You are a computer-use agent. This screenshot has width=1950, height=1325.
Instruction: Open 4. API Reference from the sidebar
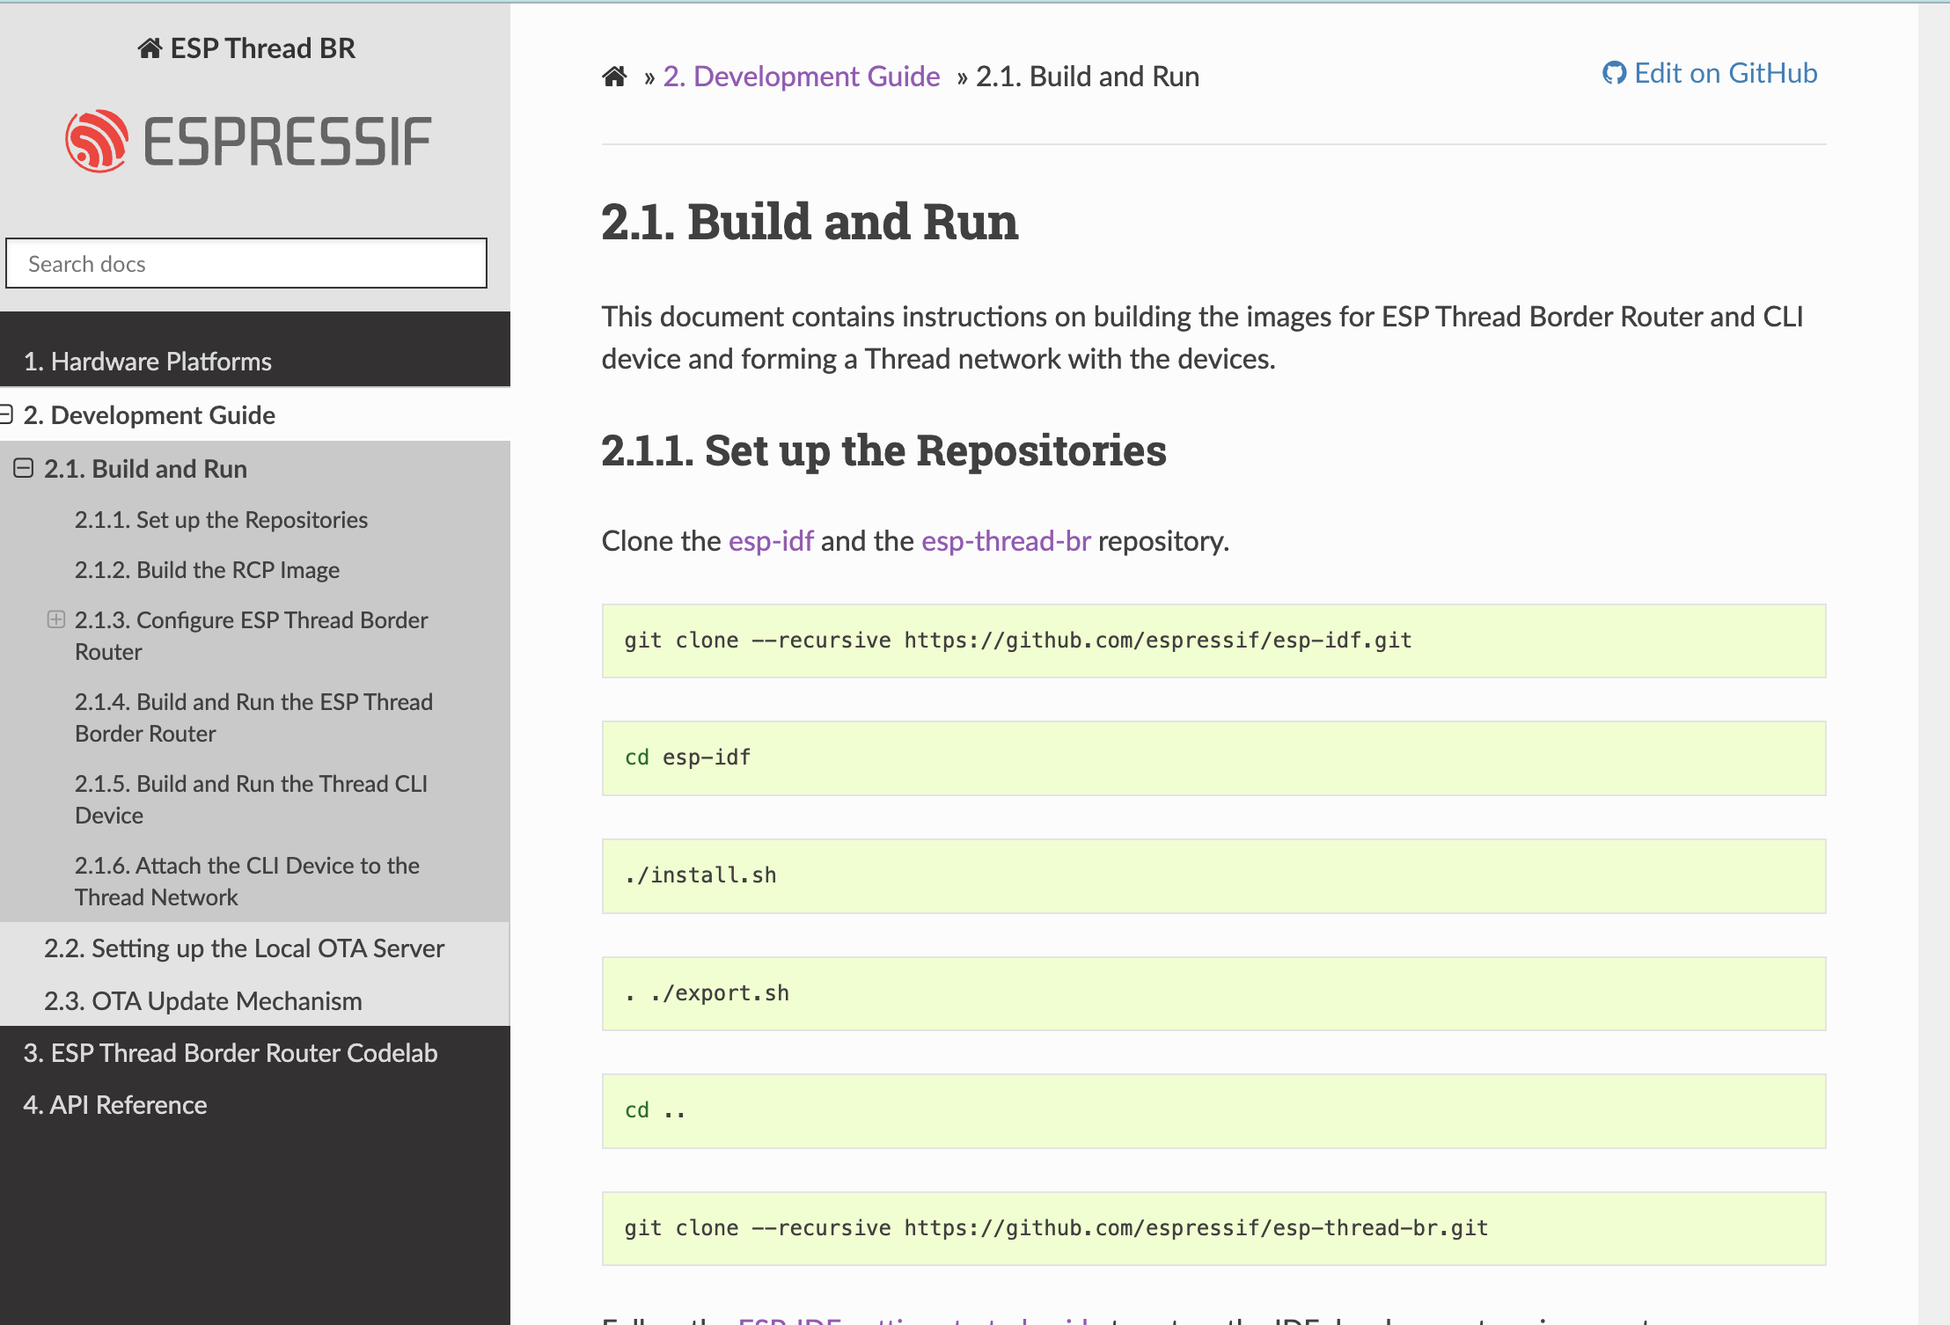click(115, 1104)
